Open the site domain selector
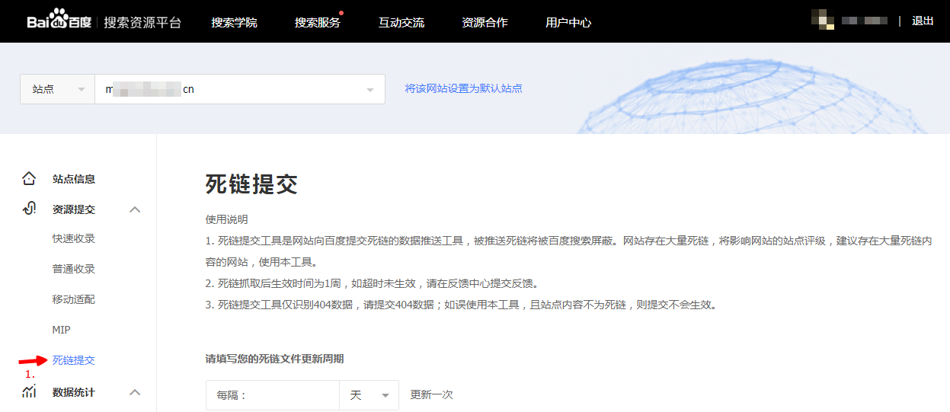This screenshot has height=412, width=950. coord(240,89)
